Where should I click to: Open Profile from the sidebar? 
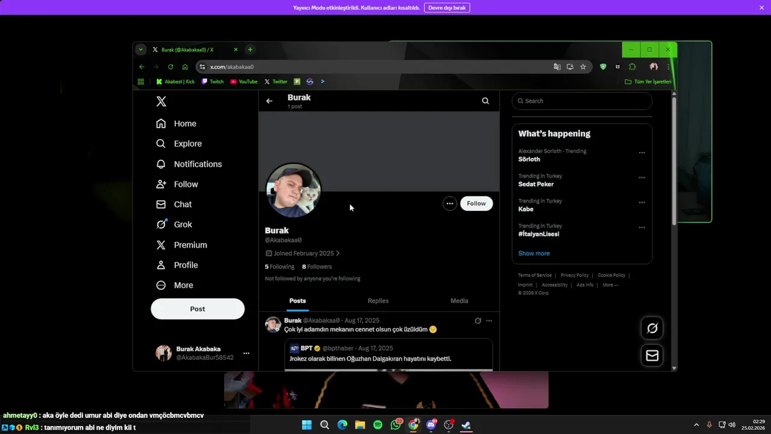click(x=177, y=265)
